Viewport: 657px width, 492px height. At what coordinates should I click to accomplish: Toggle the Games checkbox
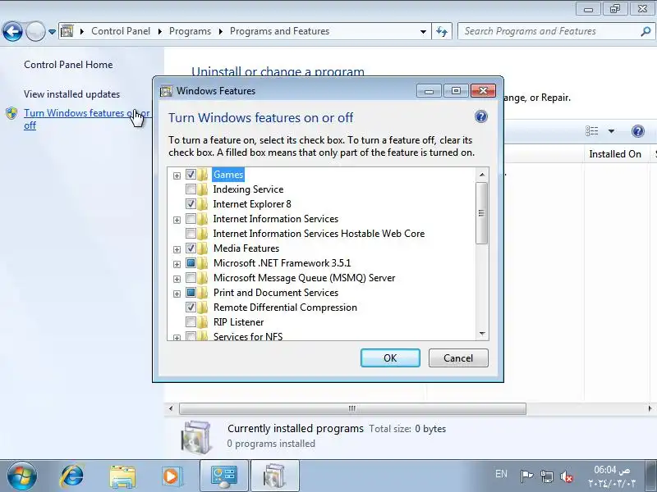point(191,174)
